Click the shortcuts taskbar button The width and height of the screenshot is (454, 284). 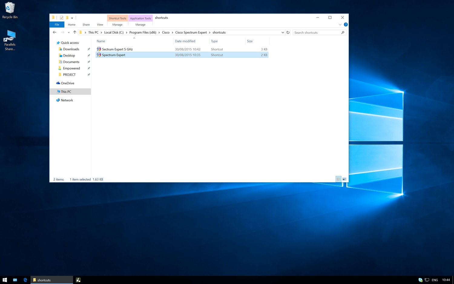coord(52,280)
